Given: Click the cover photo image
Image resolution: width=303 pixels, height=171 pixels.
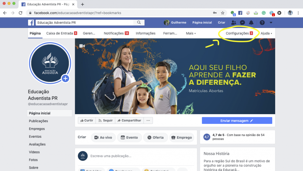Looking at the screenshot, I should [x=175, y=76].
